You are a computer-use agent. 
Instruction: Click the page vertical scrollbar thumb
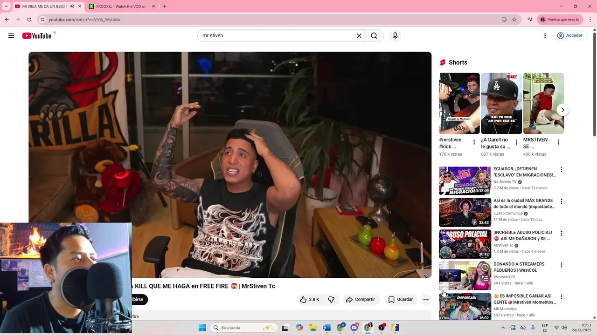[x=594, y=84]
